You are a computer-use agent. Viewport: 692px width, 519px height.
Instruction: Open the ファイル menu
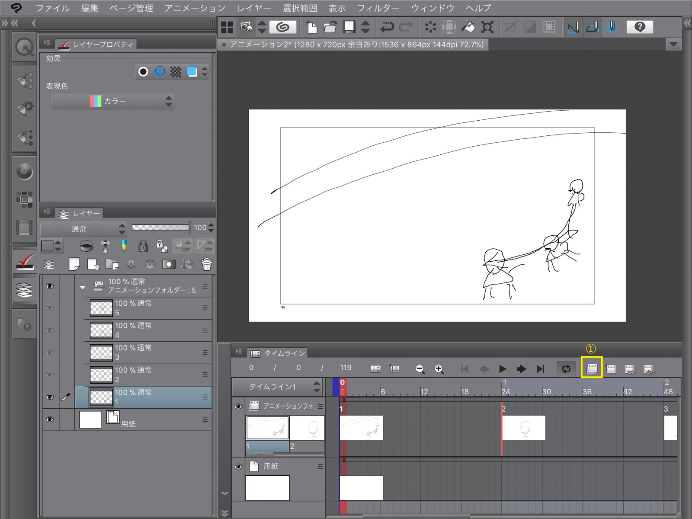click(53, 8)
